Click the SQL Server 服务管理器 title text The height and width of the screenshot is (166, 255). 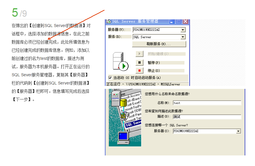(135, 21)
